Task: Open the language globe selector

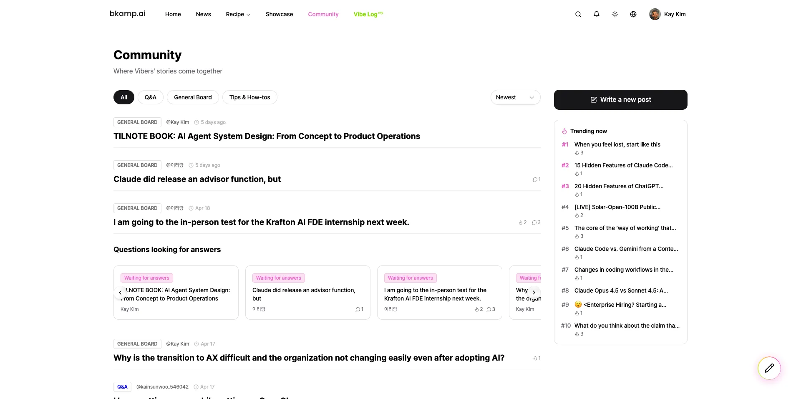Action: point(633,14)
